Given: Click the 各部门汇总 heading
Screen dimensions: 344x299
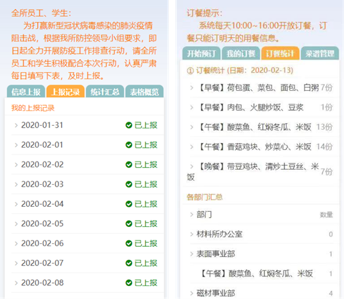Looking at the screenshot, I should pos(204,197).
